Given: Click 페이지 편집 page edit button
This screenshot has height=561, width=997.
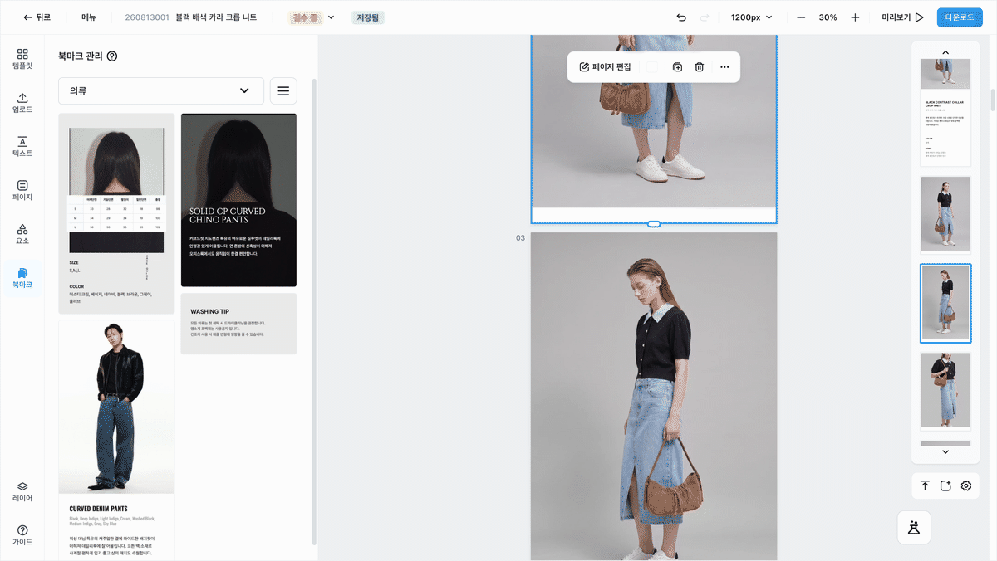Looking at the screenshot, I should (606, 67).
